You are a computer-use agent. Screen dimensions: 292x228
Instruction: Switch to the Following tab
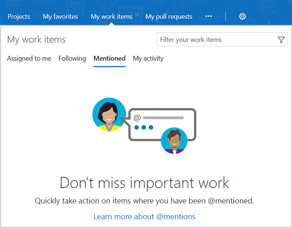click(72, 58)
